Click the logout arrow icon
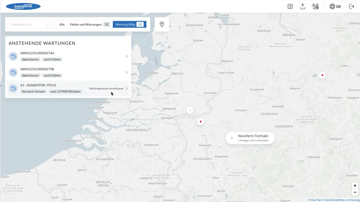 tap(352, 6)
